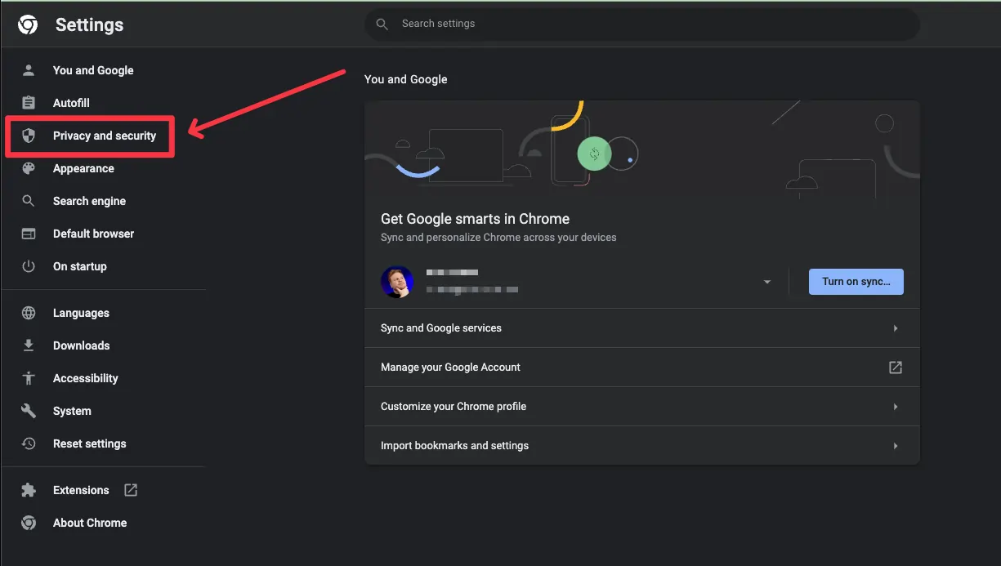Click the puzzle piece icon for Extensions
The image size is (1001, 566).
pyautogui.click(x=29, y=490)
